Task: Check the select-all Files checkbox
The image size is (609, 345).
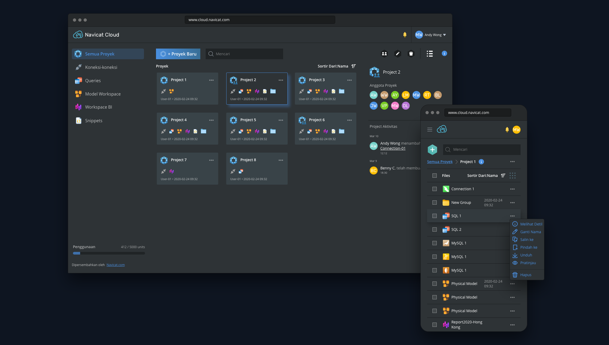Action: pyautogui.click(x=435, y=176)
